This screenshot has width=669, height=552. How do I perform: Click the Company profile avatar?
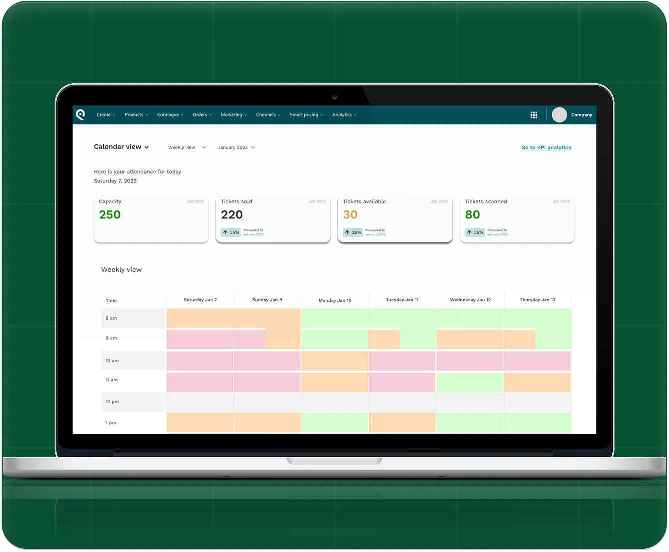tap(559, 115)
